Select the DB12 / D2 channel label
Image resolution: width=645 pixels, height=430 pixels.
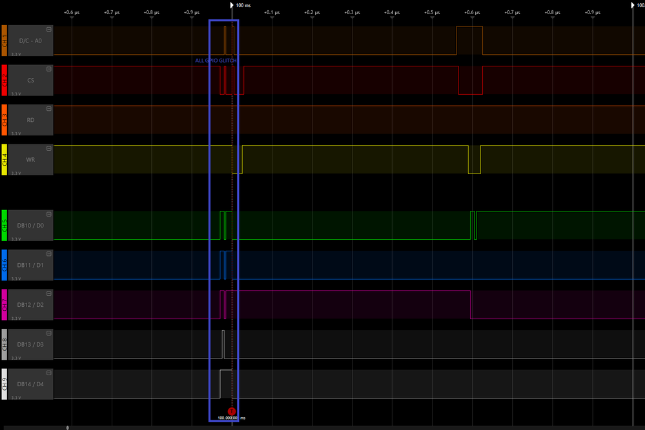[x=30, y=305]
